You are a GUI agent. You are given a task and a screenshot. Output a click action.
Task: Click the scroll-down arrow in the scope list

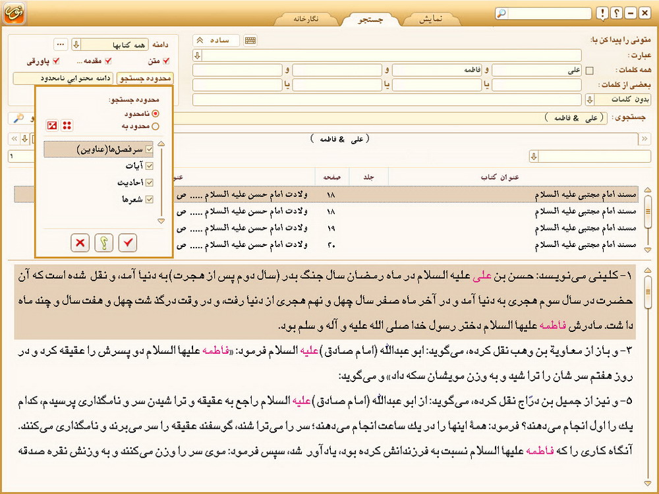tap(161, 221)
